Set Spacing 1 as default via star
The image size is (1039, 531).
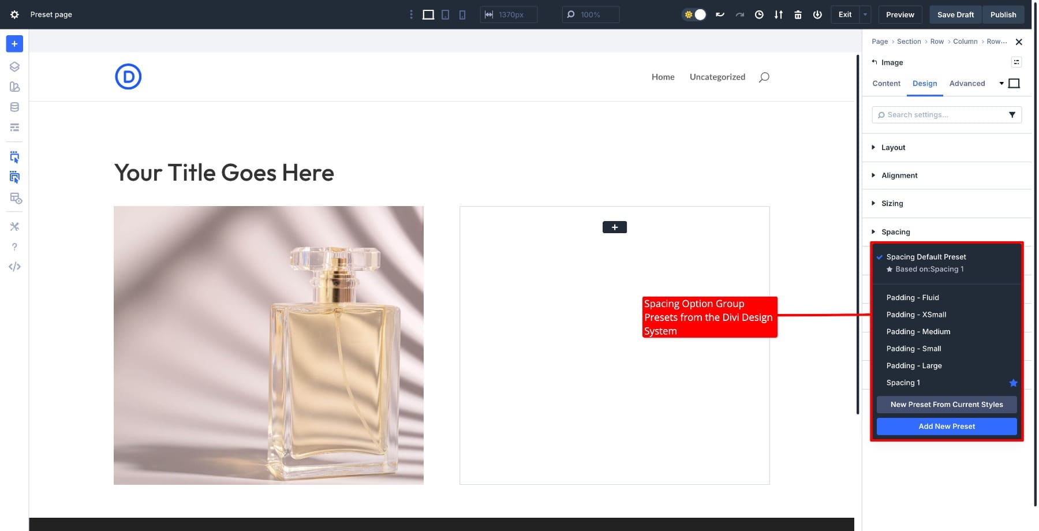pyautogui.click(x=1013, y=383)
